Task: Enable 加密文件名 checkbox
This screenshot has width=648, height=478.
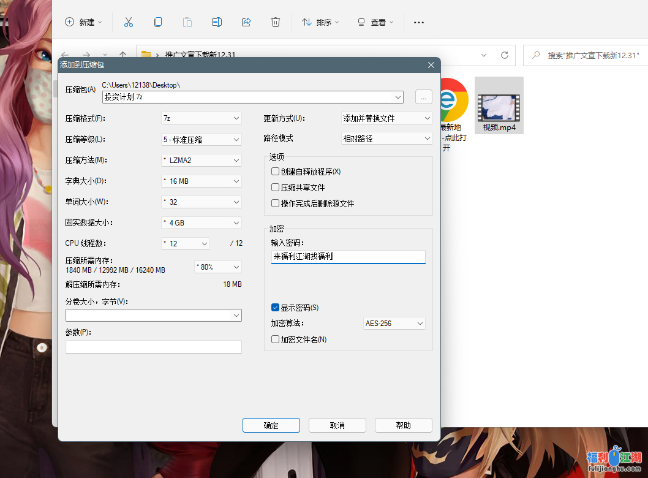Action: [276, 340]
